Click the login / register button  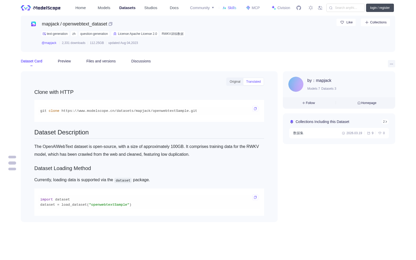380,8
